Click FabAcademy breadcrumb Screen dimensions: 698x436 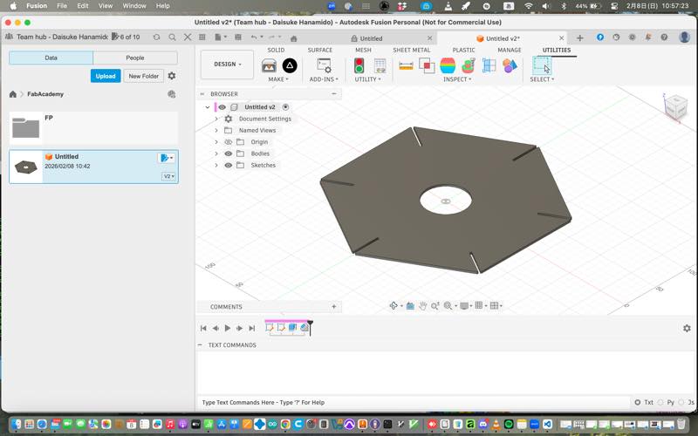tap(45, 94)
